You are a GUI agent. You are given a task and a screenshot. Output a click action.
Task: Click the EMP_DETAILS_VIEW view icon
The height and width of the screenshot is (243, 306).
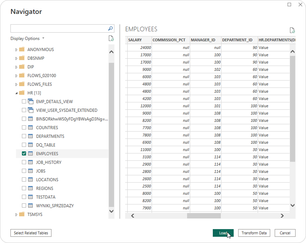coord(31,101)
